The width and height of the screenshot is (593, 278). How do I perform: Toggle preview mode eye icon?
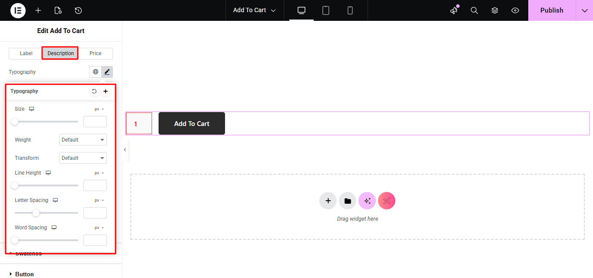515,10
